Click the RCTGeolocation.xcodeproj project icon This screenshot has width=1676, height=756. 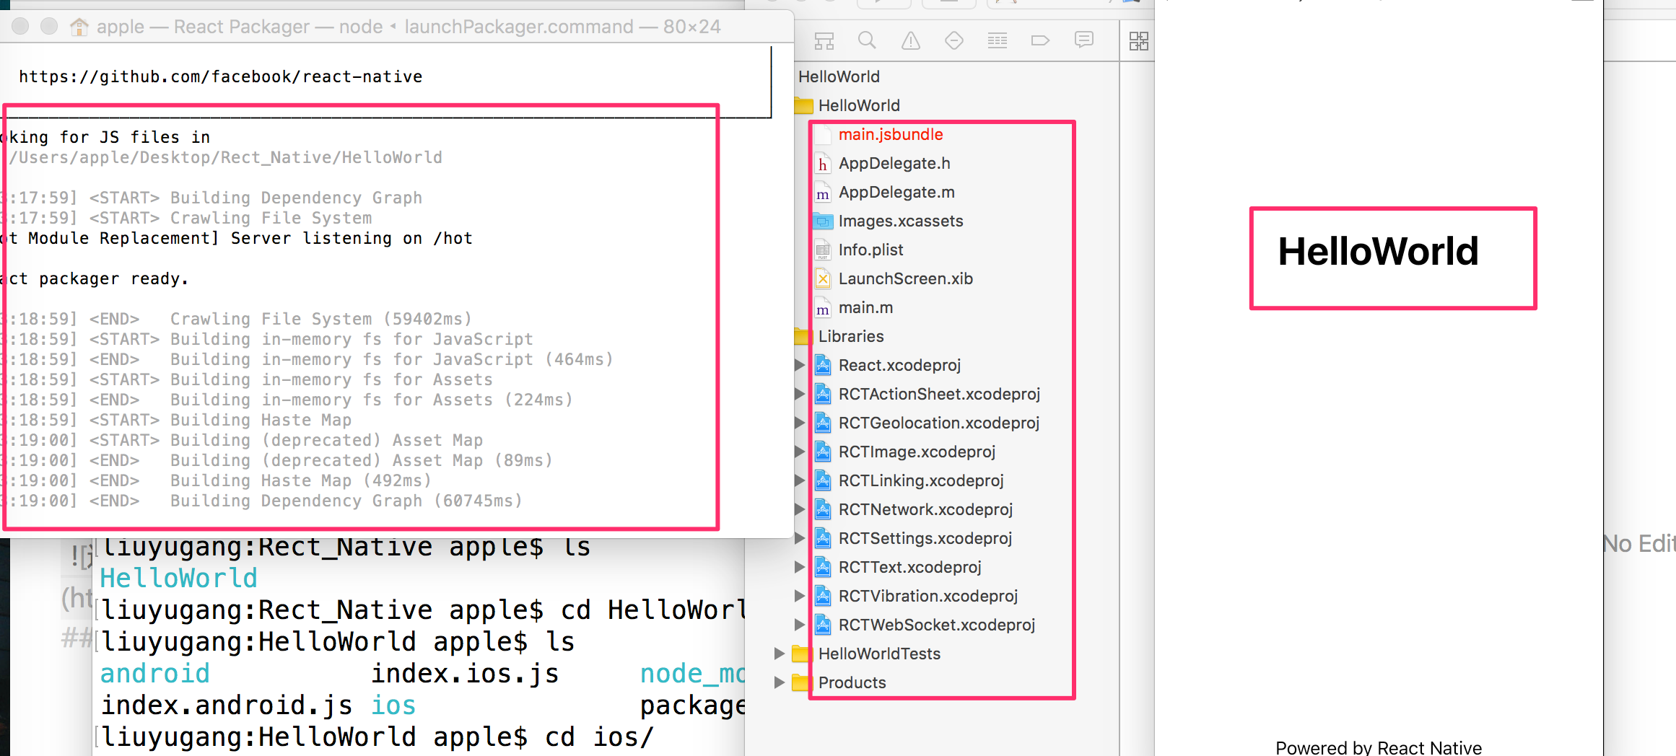point(823,423)
